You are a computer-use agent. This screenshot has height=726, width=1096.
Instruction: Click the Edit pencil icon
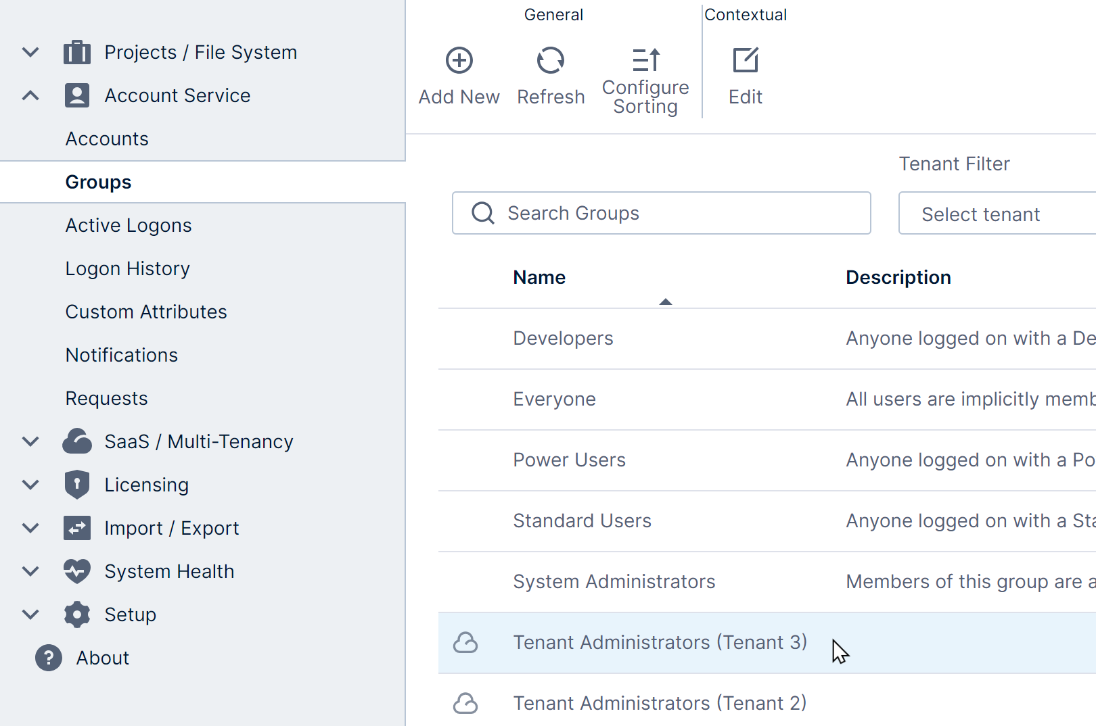[x=745, y=61]
